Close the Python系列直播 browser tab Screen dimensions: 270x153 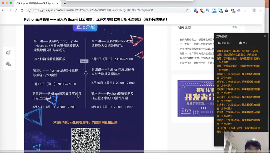pos(57,3)
